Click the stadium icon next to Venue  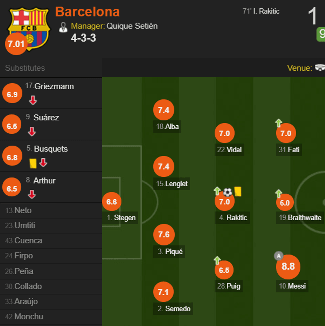(x=320, y=68)
